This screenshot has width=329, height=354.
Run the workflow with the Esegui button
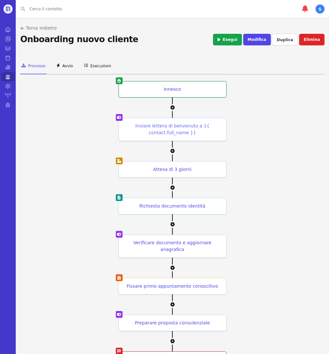point(227,39)
